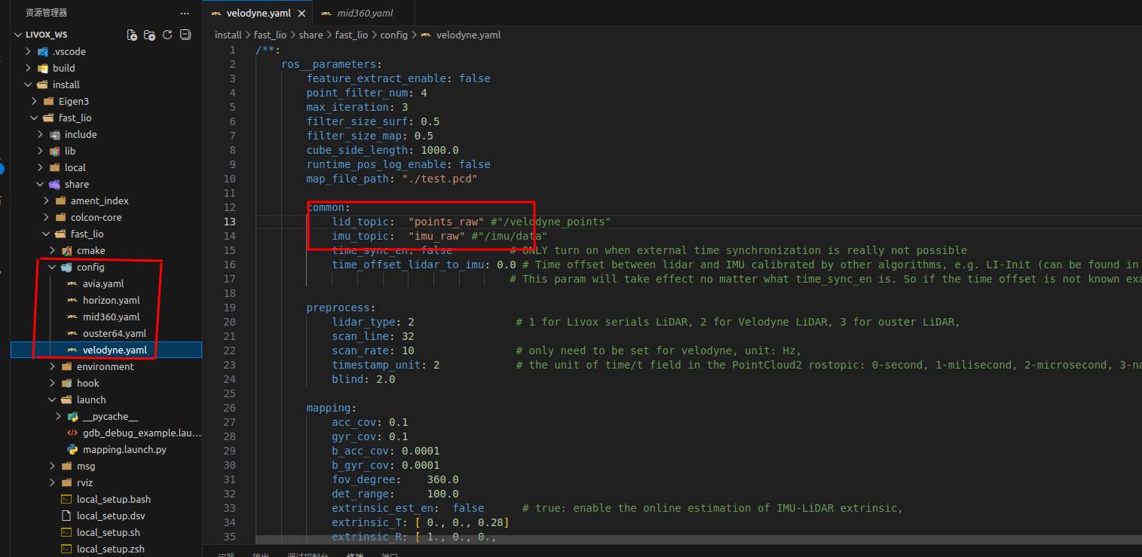Viewport: 1142px width, 557px height.
Task: Open gdb_debug_example launch file
Action: [x=142, y=433]
